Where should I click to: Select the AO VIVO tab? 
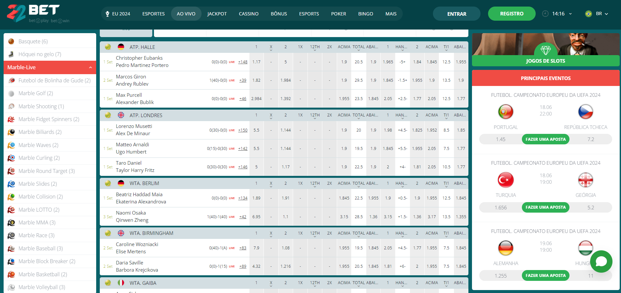coord(186,14)
